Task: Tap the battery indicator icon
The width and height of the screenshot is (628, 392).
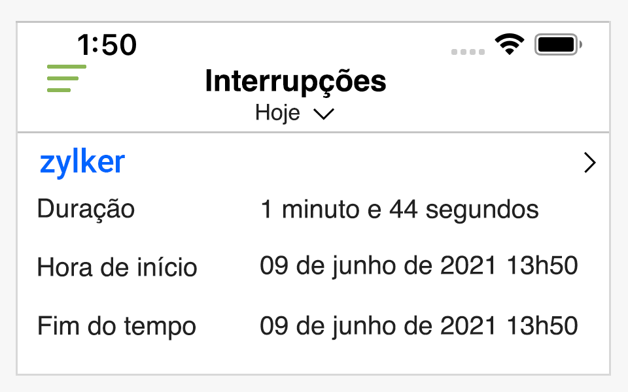Action: coord(558,44)
